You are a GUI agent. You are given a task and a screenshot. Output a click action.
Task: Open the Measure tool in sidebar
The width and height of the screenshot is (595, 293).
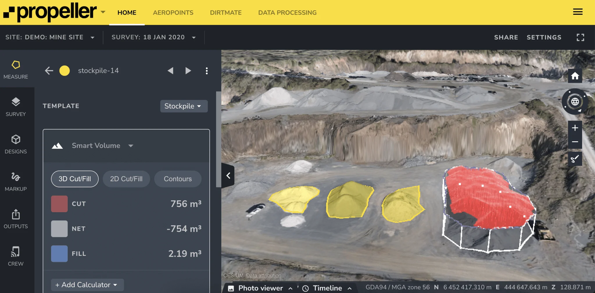[16, 70]
